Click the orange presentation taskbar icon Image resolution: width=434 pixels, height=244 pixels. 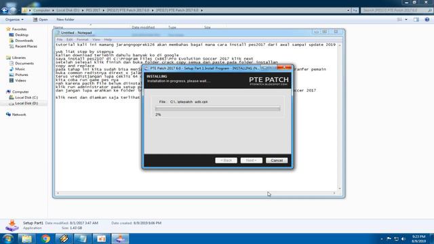(101, 239)
